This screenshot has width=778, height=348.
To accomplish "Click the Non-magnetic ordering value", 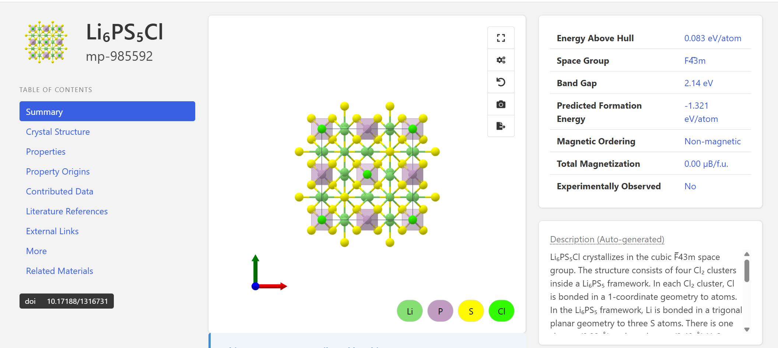I will pos(712,141).
